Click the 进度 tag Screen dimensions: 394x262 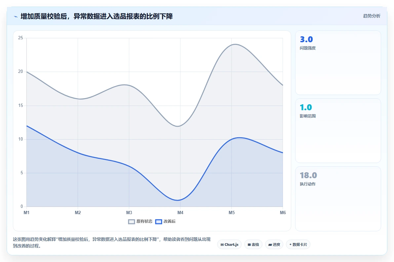[274, 245]
